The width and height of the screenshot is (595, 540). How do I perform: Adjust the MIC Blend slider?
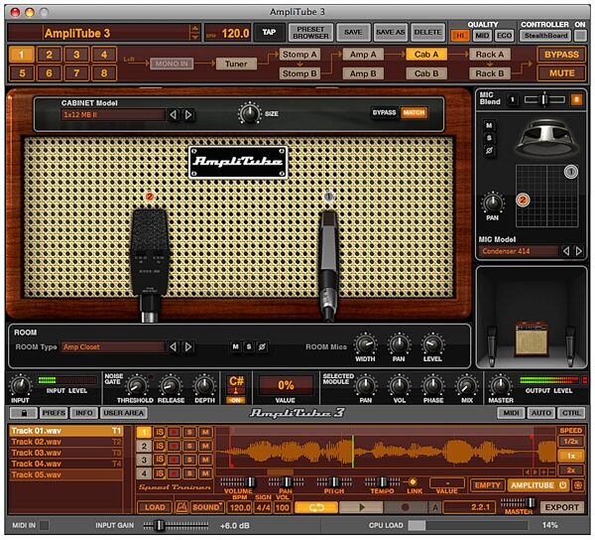[x=544, y=99]
